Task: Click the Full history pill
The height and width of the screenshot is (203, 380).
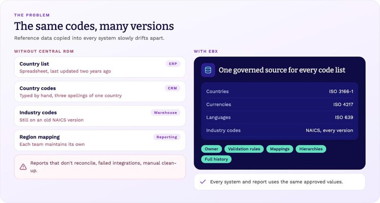Action: tap(216, 159)
